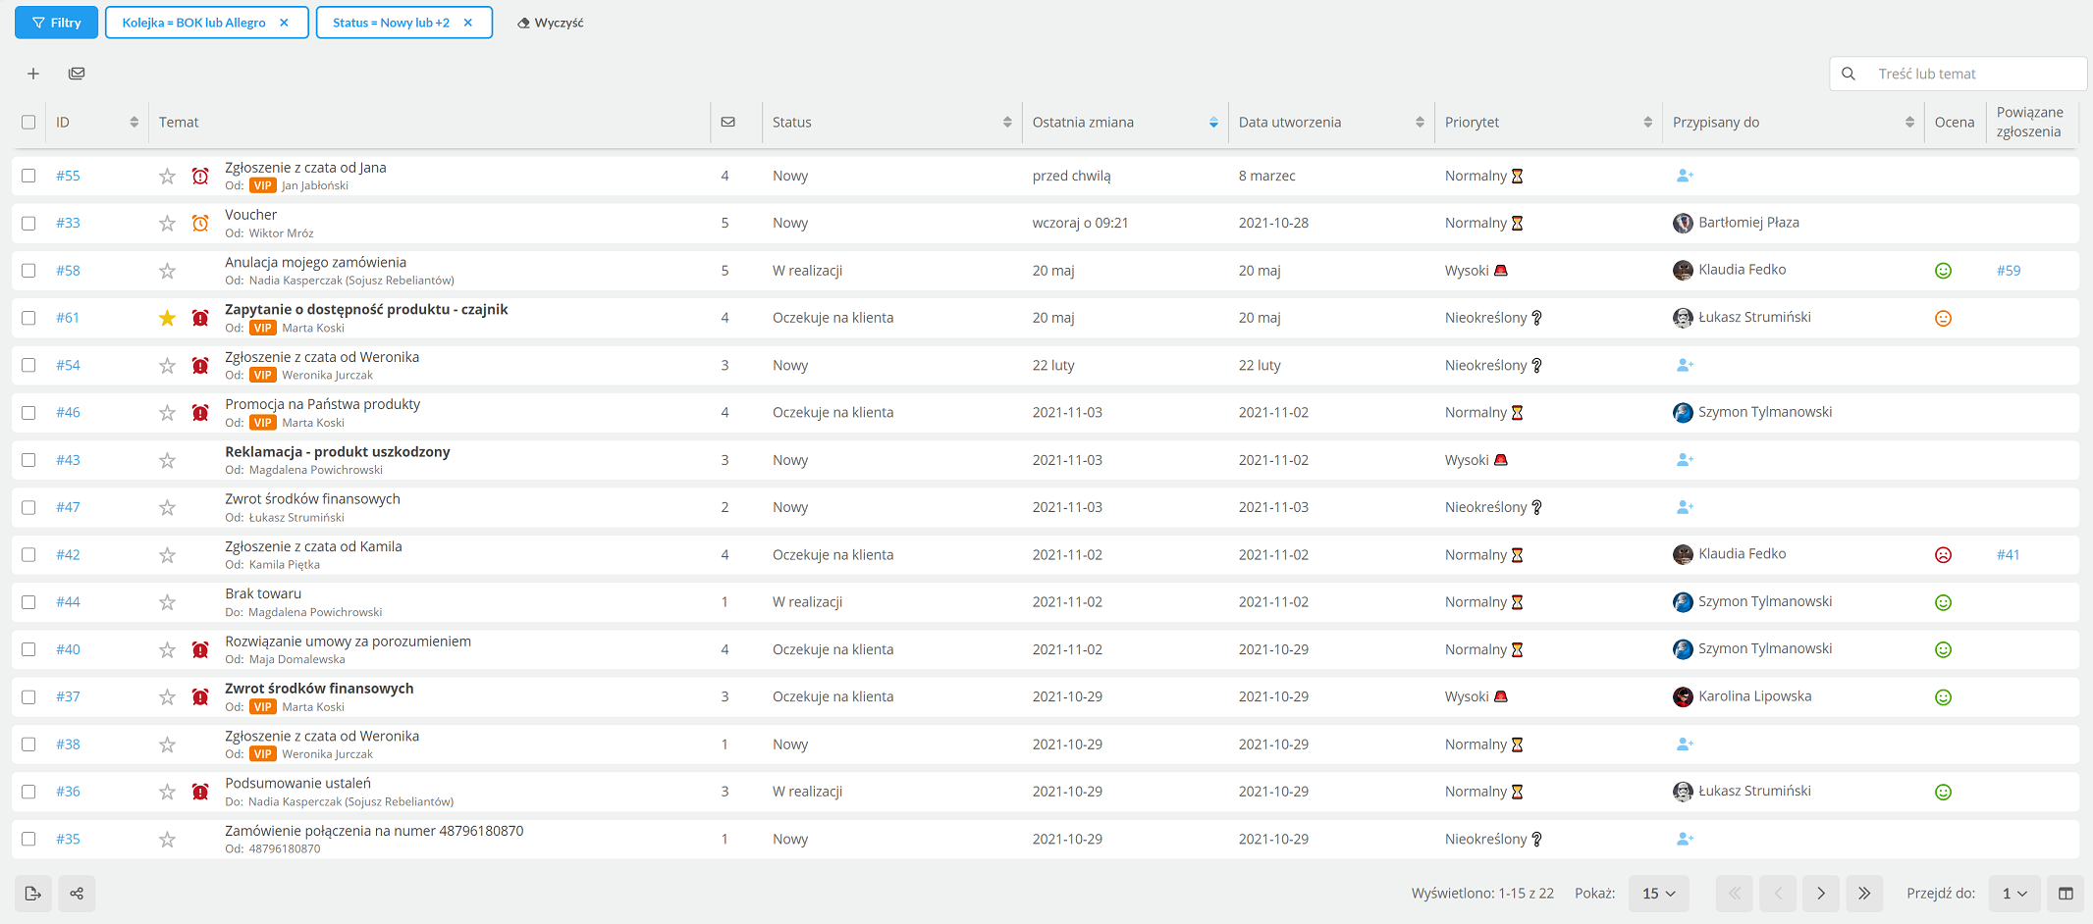This screenshot has height=924, width=2093.
Task: Sort by Przypisany do column arrows
Action: click(x=1909, y=123)
